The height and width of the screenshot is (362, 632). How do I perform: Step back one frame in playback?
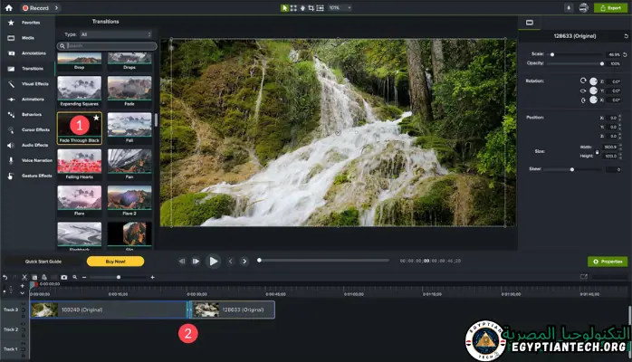(182, 262)
